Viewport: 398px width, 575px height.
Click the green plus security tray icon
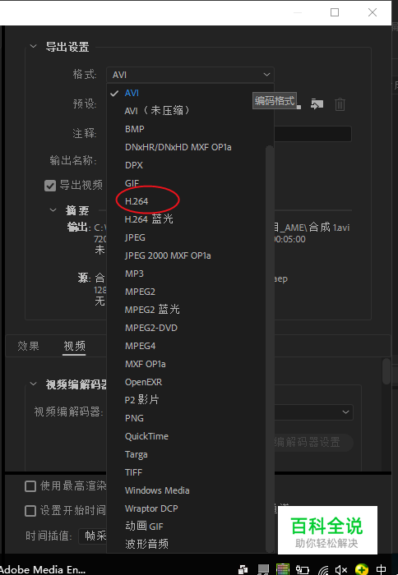tap(362, 569)
